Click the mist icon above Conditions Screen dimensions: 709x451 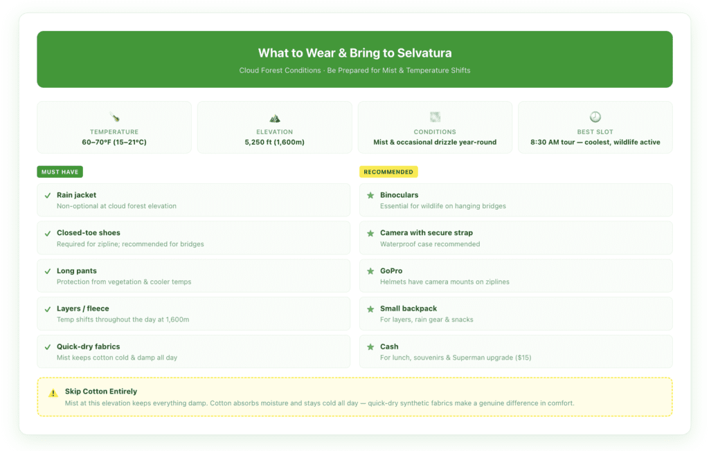click(435, 117)
